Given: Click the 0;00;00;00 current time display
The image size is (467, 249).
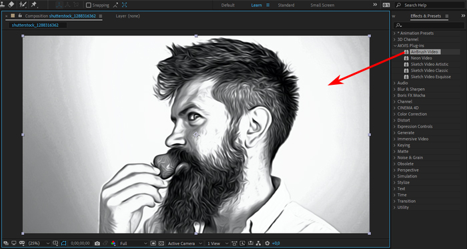Looking at the screenshot, I should pyautogui.click(x=80, y=244).
